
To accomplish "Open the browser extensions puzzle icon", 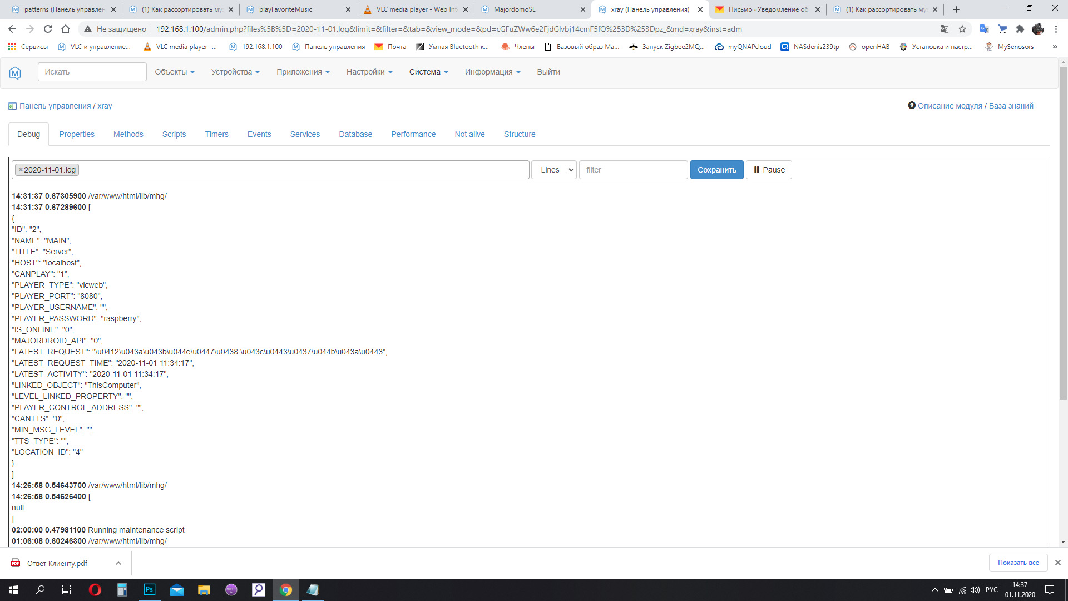I will [x=1020, y=29].
